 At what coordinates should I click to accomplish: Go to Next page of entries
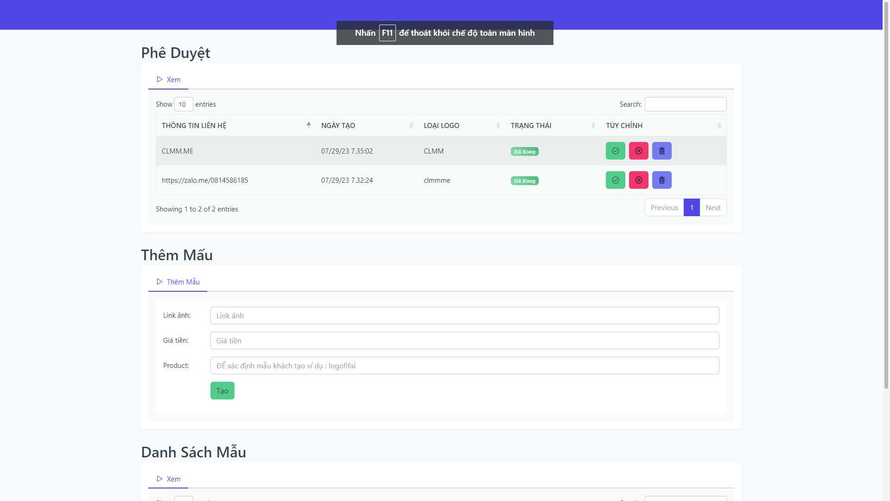(712, 208)
